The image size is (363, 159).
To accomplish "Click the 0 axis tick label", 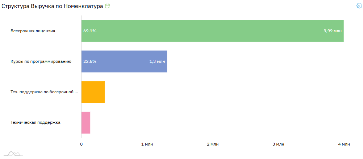I will point(82,144).
